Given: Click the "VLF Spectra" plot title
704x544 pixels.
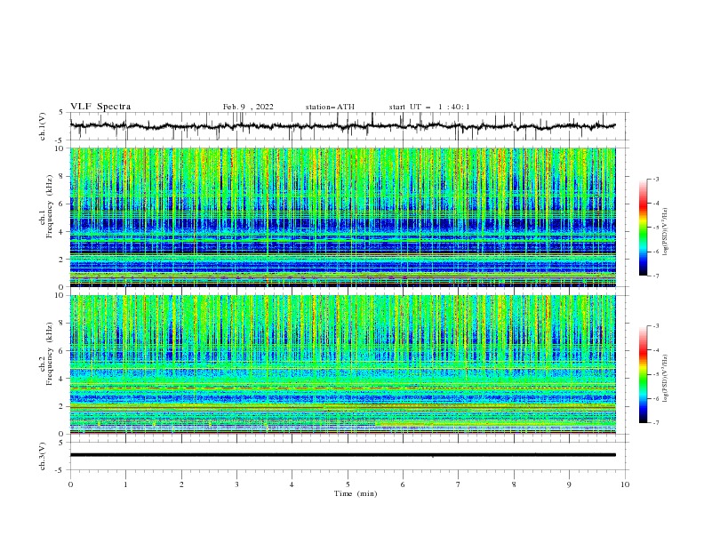Looking at the screenshot, I should (100, 107).
